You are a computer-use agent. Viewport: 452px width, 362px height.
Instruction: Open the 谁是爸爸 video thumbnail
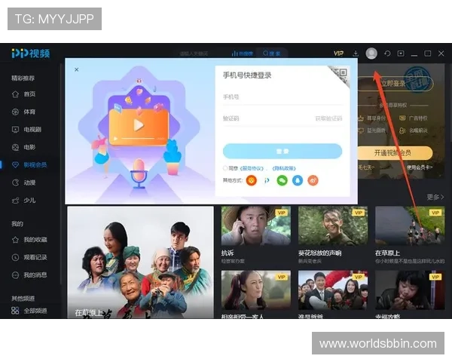click(x=333, y=290)
